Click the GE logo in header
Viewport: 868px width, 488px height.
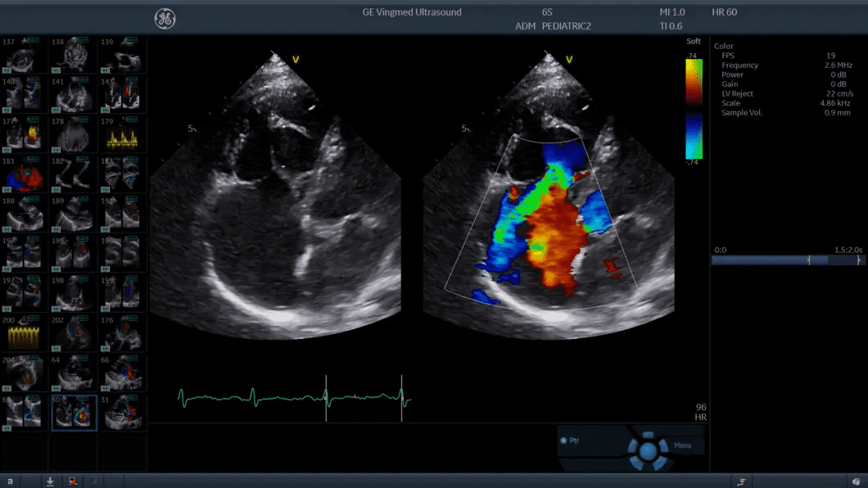(165, 18)
